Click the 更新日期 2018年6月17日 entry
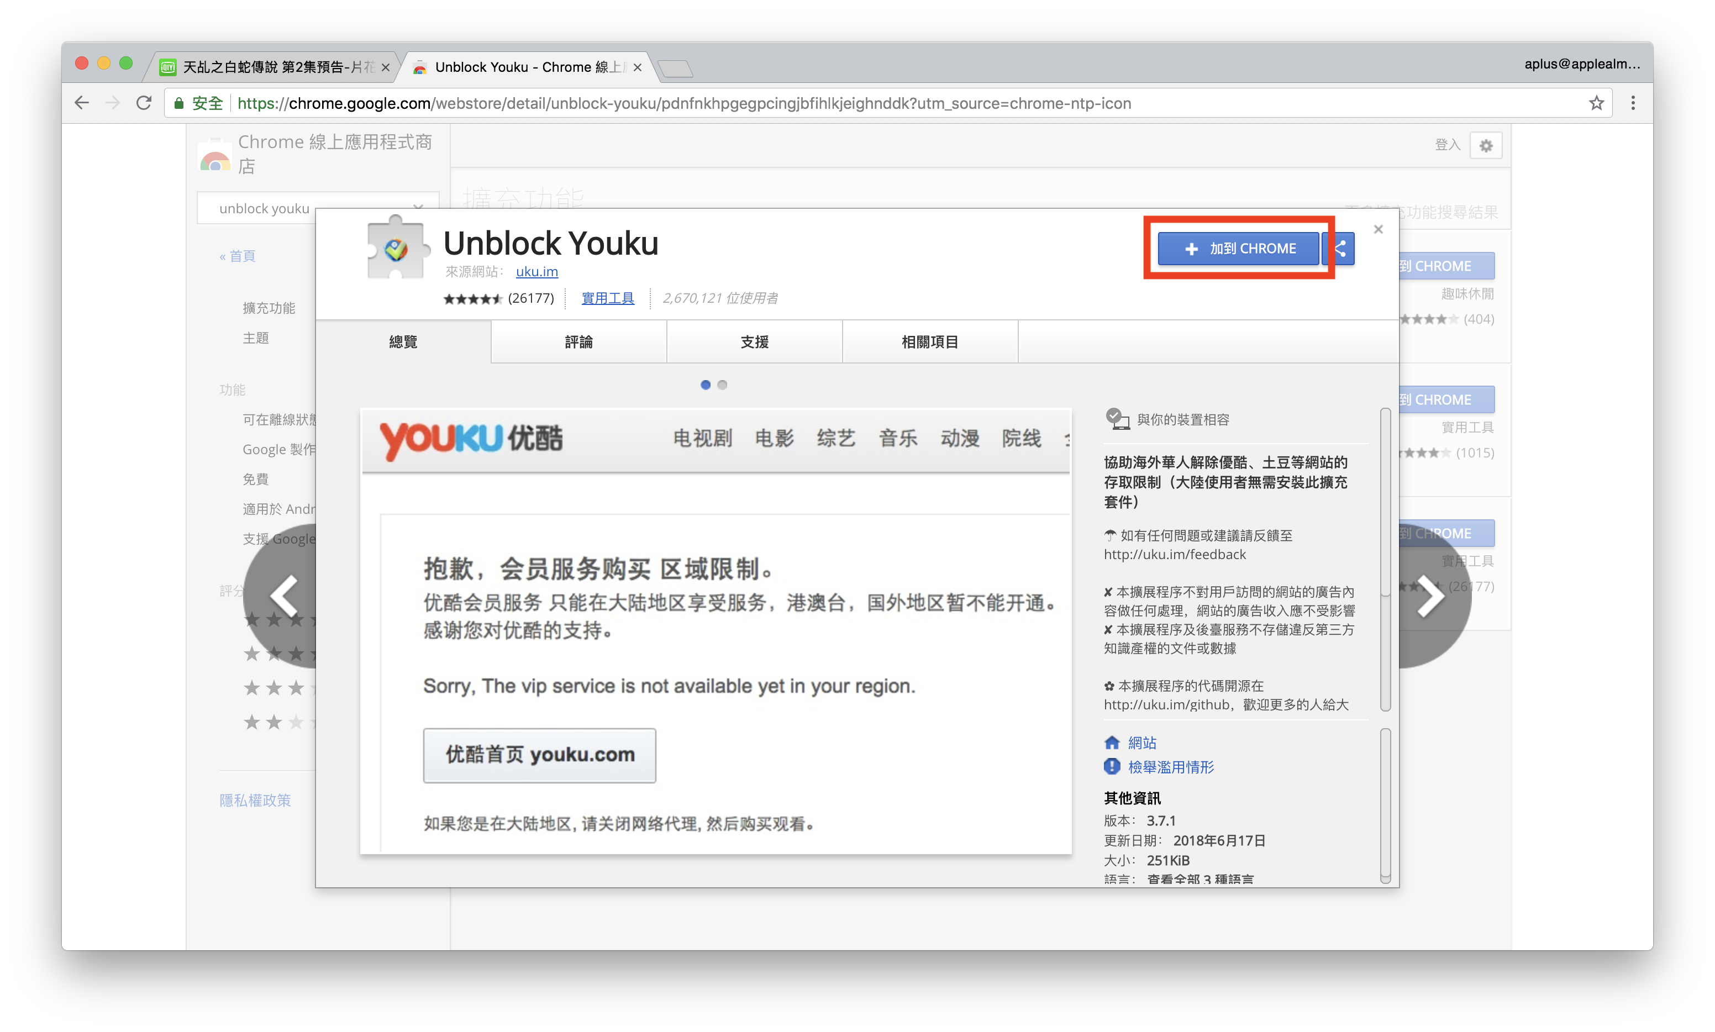 pos(1185,840)
